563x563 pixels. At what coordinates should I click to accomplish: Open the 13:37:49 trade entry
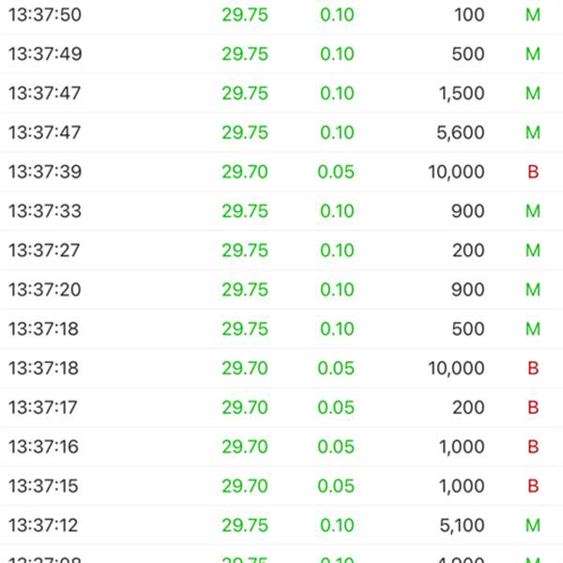(x=281, y=54)
